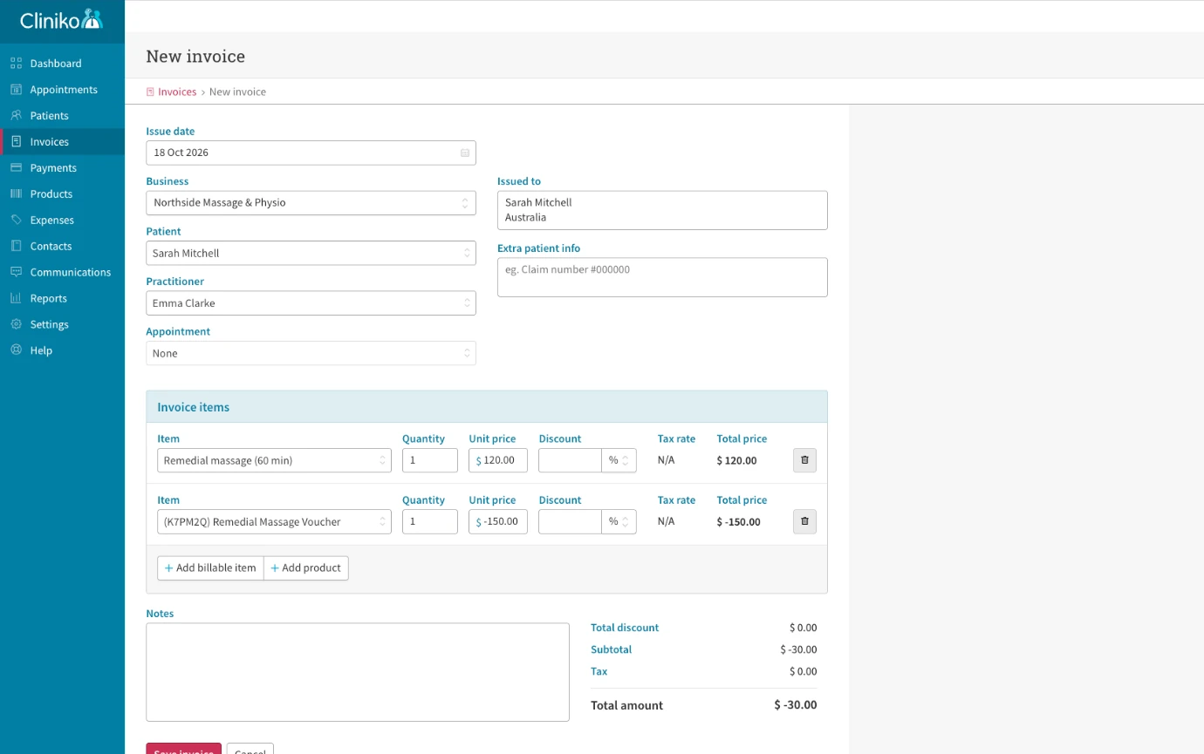Open the Patient dropdown showing Sarah Mitchell
1204x754 pixels.
click(x=311, y=253)
